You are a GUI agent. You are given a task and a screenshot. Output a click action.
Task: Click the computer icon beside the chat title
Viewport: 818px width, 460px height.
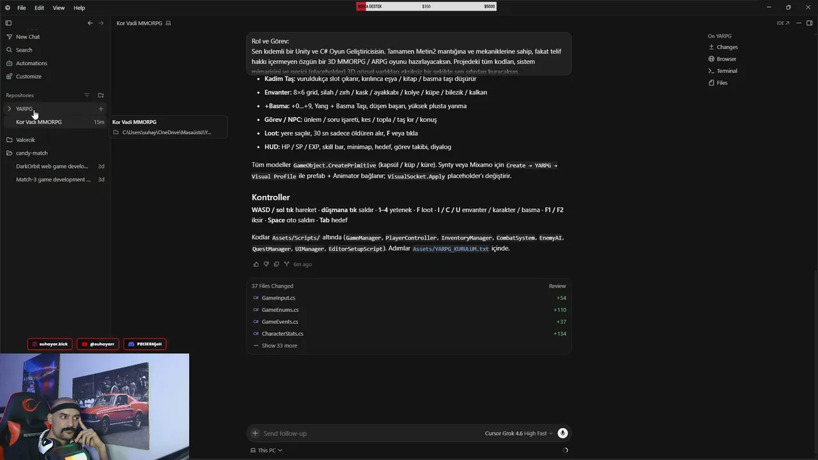click(x=169, y=23)
